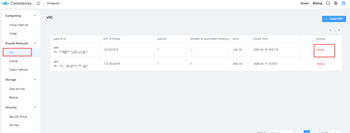The height and width of the screenshot is (133, 350).
Task: Click the dollar coin balance icon
Action: coord(336,4)
